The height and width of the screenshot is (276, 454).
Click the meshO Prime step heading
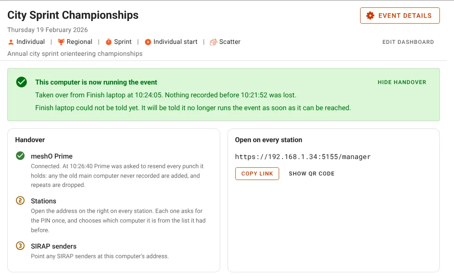(x=52, y=156)
